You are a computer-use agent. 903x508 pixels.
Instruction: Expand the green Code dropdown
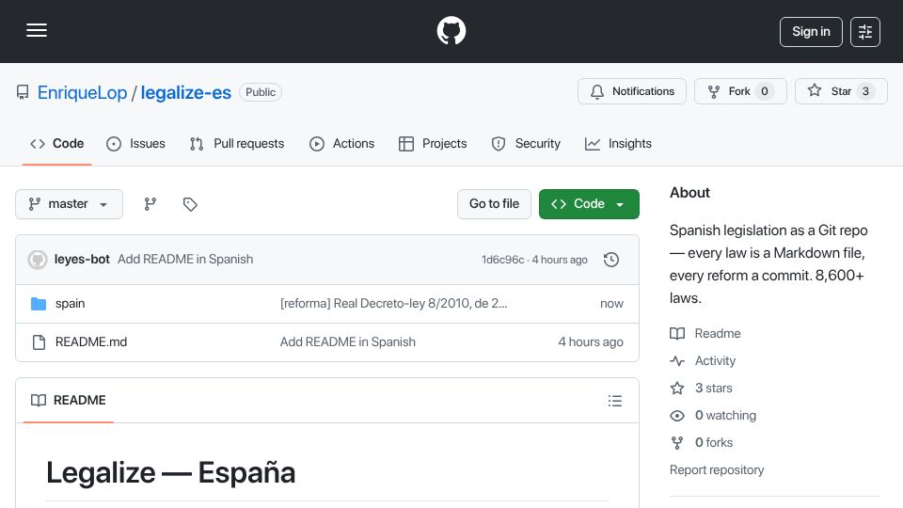coord(589,204)
